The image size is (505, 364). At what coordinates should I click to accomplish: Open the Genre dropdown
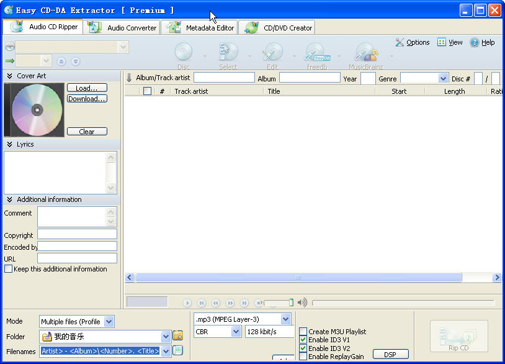point(443,78)
